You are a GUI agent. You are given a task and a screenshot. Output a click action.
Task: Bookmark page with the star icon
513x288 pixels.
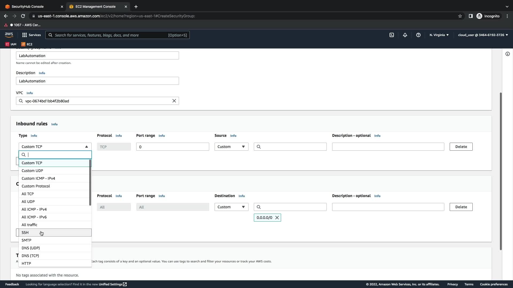coord(460,16)
